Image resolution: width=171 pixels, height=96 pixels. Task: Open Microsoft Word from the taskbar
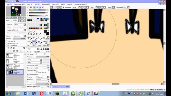click(26, 93)
